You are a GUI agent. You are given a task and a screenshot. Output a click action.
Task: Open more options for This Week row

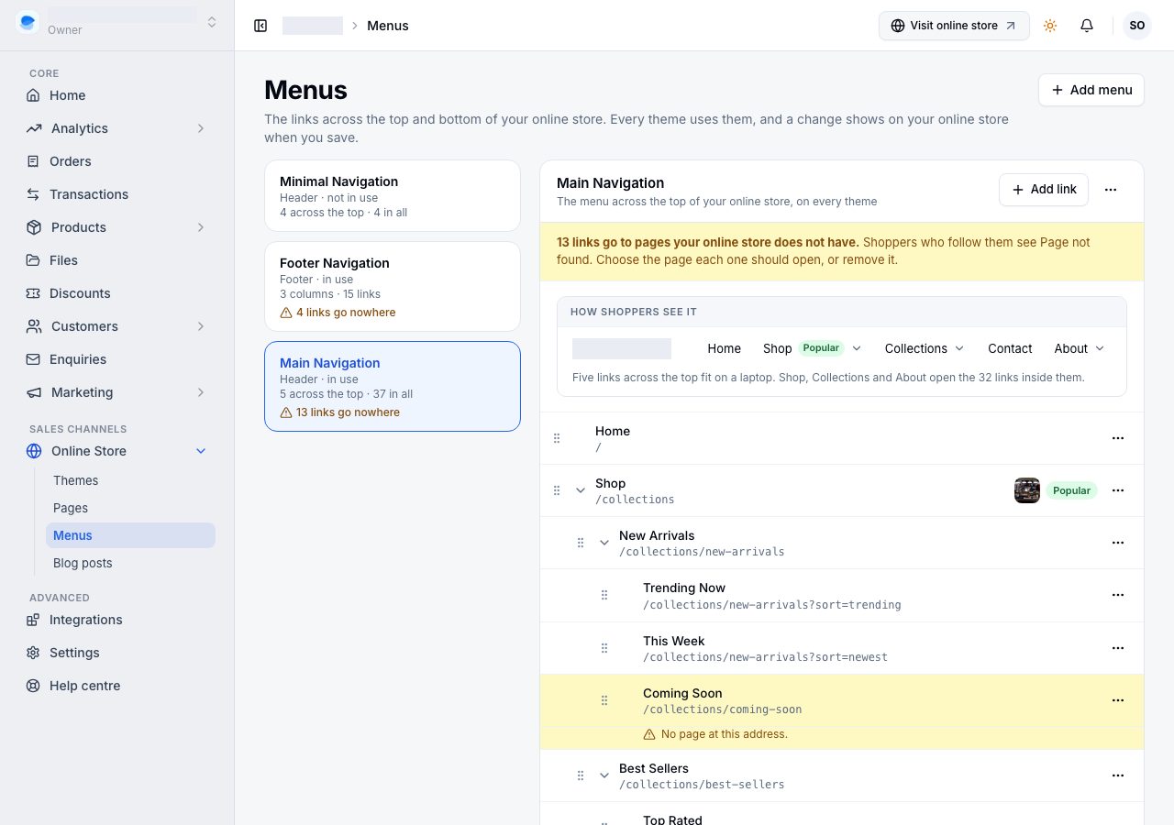point(1118,648)
